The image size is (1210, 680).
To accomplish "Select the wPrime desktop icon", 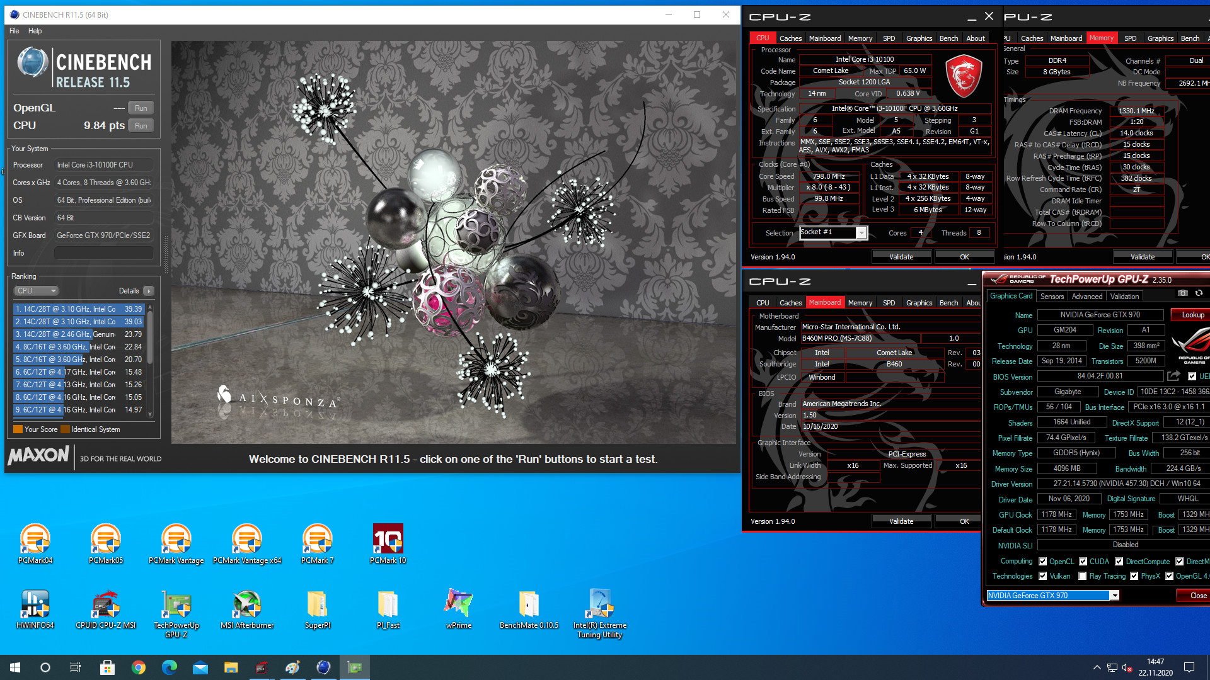I will [459, 609].
